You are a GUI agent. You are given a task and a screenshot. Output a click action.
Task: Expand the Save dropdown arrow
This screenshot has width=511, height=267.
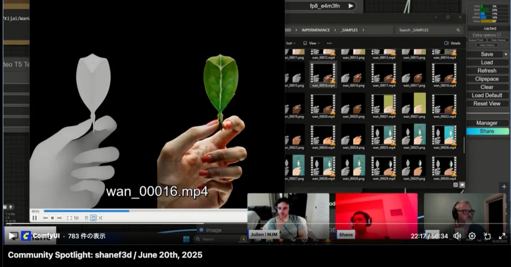tap(506, 54)
